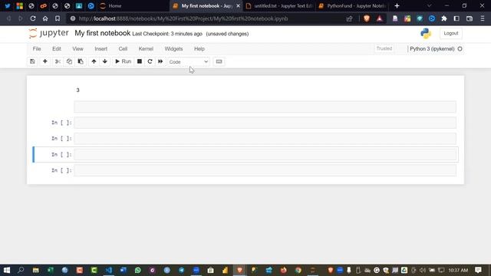Open the taskbar clock showing 10:37 AM
491x276 pixels.
(458, 270)
